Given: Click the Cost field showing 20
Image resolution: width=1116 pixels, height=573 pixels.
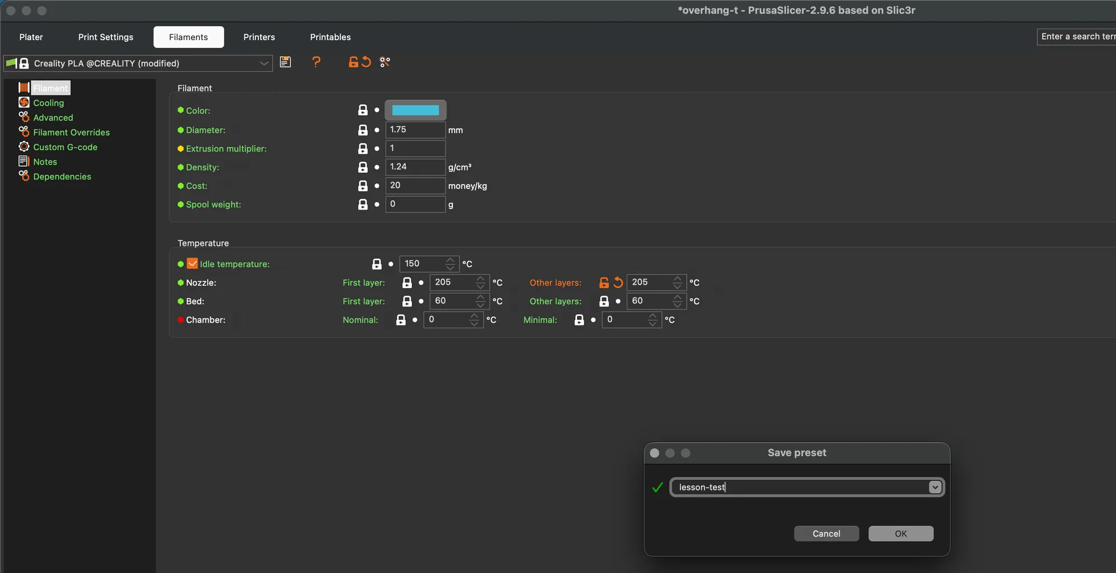Looking at the screenshot, I should point(415,186).
